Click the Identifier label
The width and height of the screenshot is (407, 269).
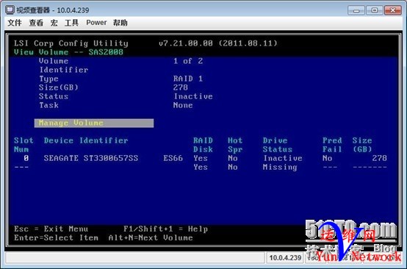[64, 70]
